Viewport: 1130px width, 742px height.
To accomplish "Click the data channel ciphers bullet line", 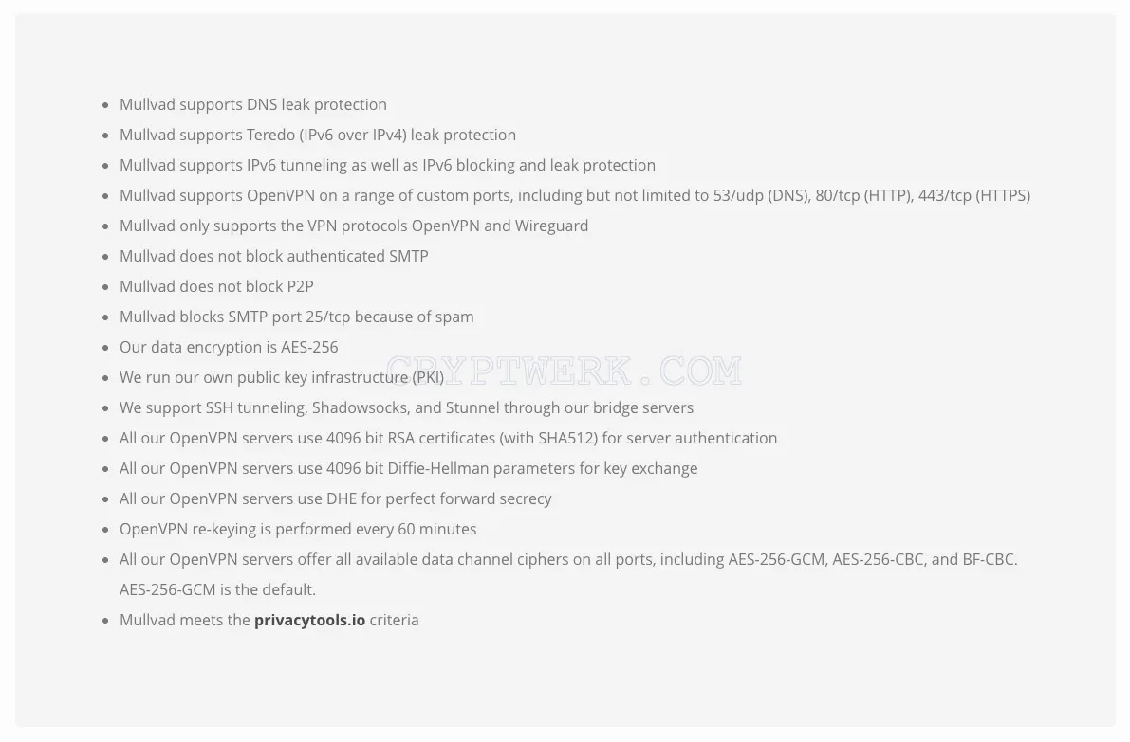I will 568,559.
